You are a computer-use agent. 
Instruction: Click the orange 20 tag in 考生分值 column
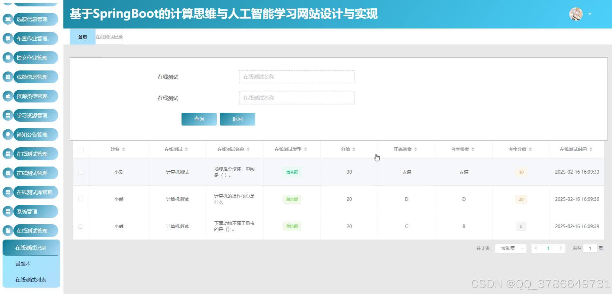tap(521, 199)
